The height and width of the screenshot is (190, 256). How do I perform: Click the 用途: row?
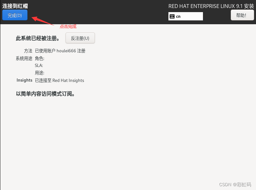(x=40, y=73)
